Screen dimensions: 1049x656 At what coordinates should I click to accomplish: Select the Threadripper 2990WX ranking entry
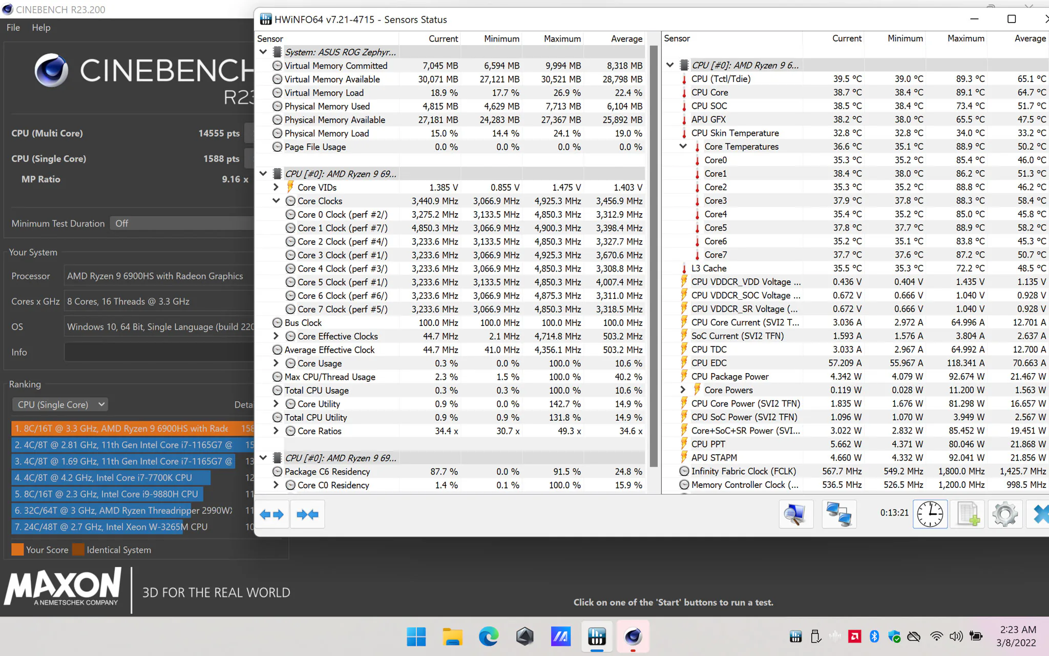(x=133, y=510)
